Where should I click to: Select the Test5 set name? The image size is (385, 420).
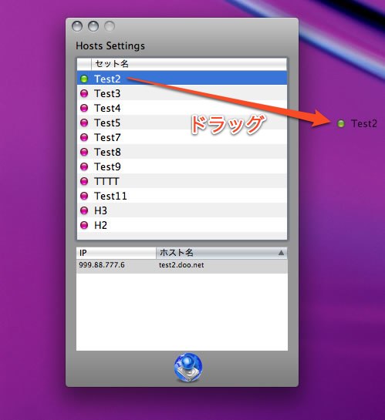[x=107, y=123]
